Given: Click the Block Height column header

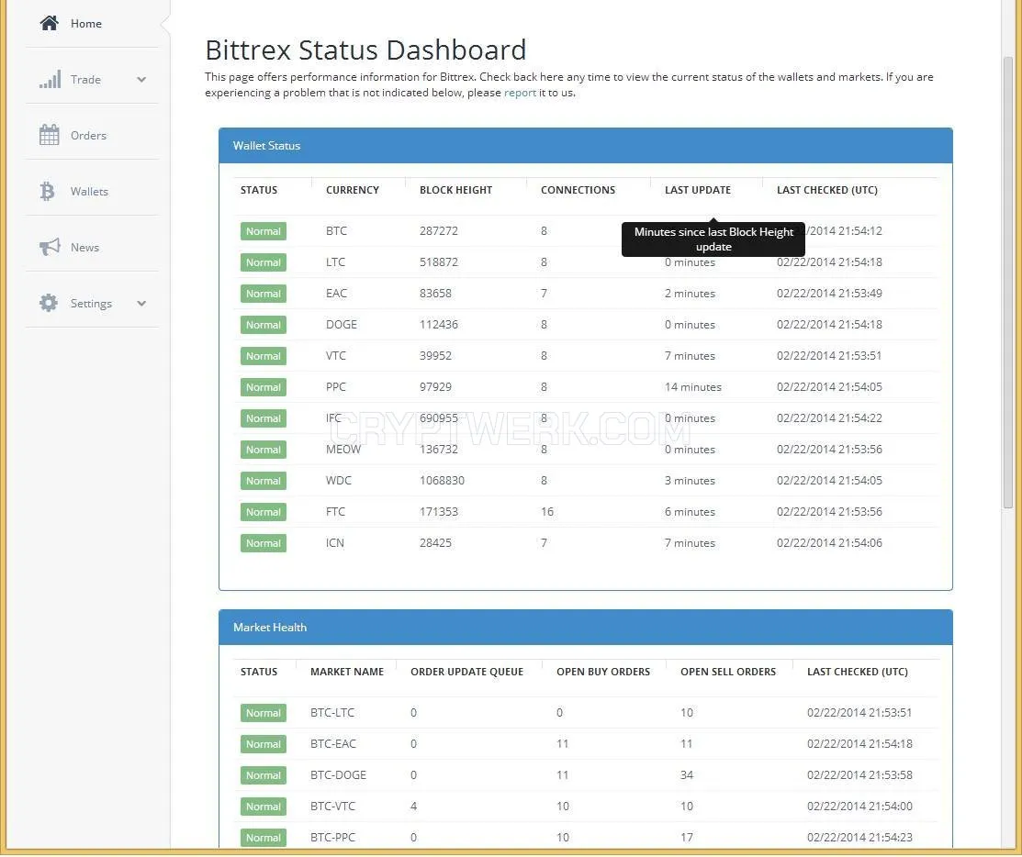Looking at the screenshot, I should tap(455, 190).
